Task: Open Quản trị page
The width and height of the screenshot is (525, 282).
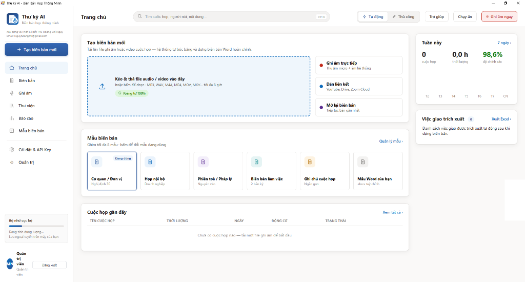Action: [x=36, y=162]
